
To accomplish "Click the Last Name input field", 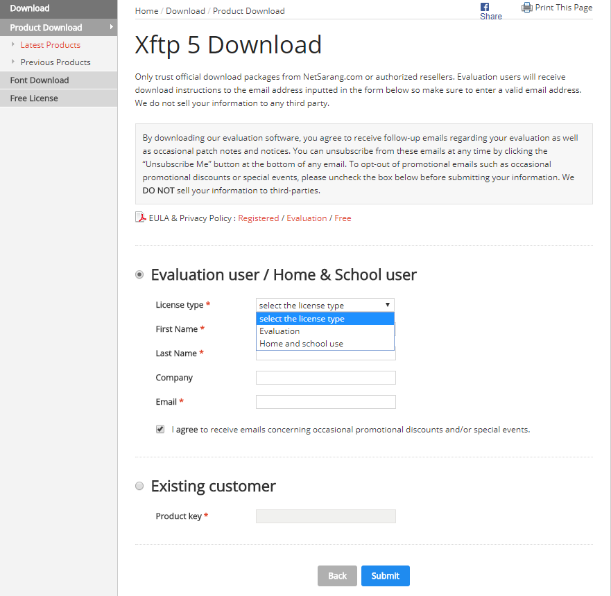I will click(x=326, y=355).
